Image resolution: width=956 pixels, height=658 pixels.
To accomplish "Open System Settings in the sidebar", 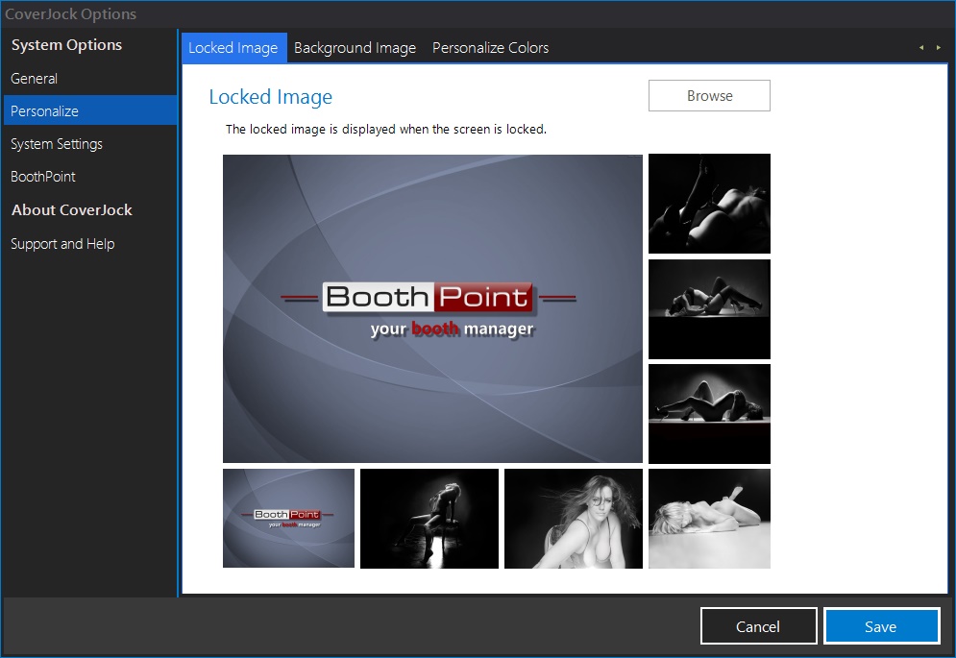I will [x=90, y=144].
